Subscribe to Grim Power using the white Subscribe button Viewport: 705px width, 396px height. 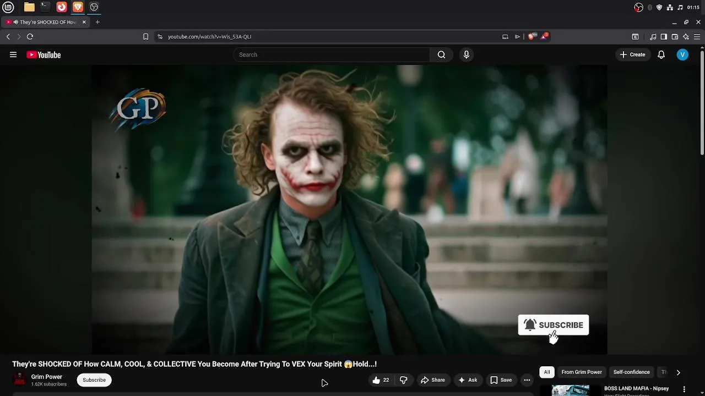click(94, 380)
